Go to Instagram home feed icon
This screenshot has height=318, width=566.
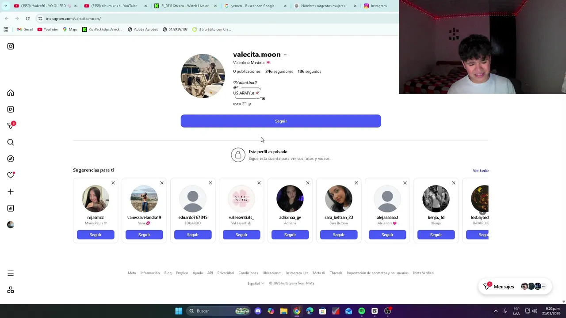[11, 93]
